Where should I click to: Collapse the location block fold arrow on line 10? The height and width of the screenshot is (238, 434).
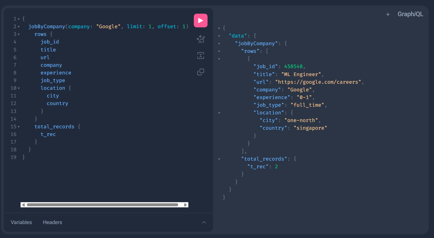(x=19, y=88)
